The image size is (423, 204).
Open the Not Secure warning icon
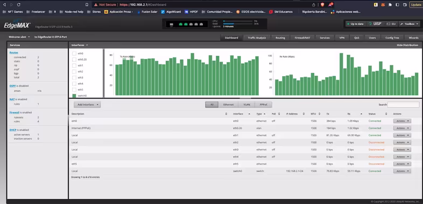point(95,5)
